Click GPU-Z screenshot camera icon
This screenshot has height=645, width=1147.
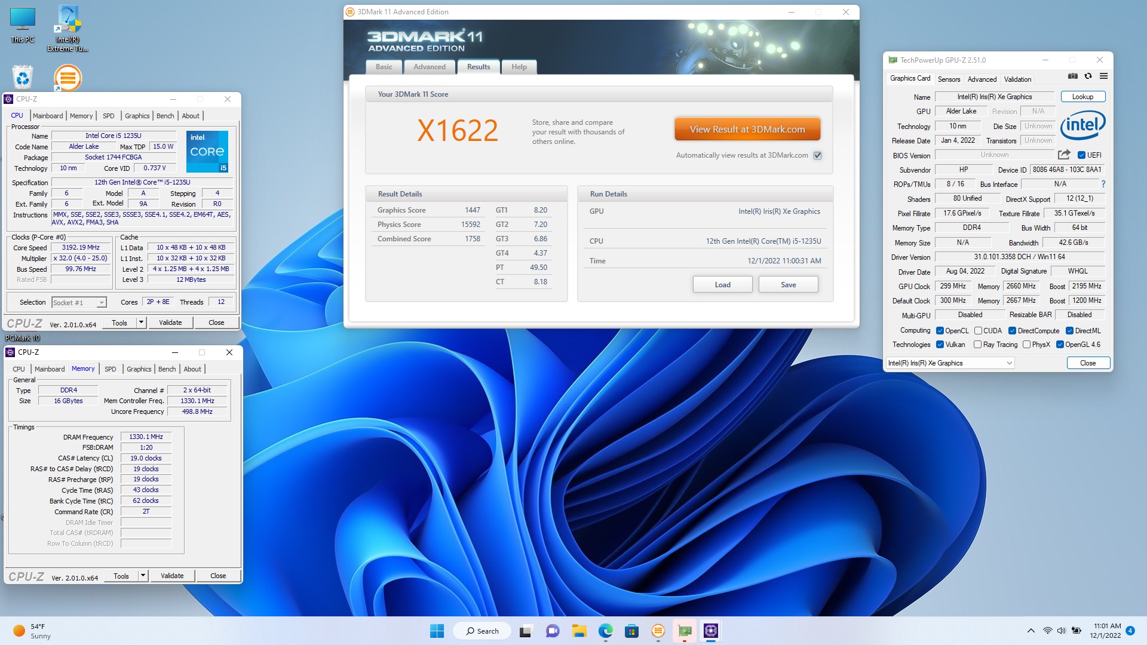(1073, 76)
